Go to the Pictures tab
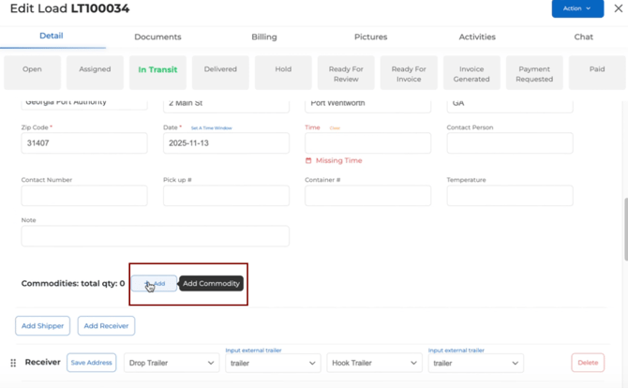This screenshot has width=628, height=388. point(370,37)
